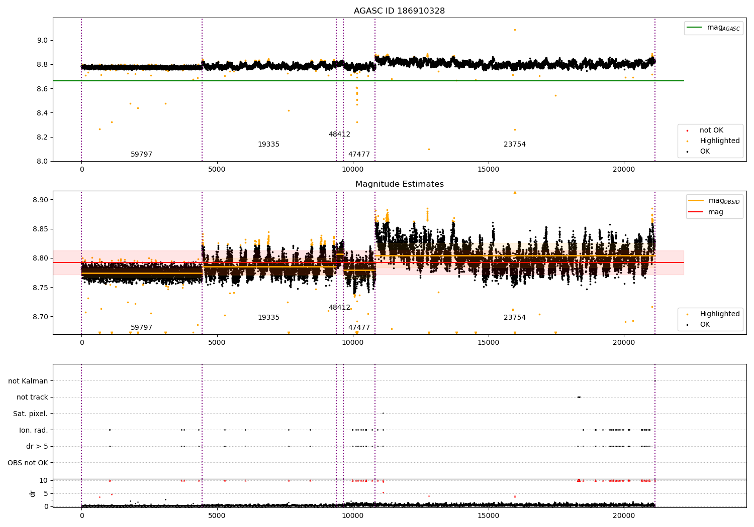Select the 'Ion. rad.' axis label
Viewport: 754px width, 527px height.
[34, 430]
